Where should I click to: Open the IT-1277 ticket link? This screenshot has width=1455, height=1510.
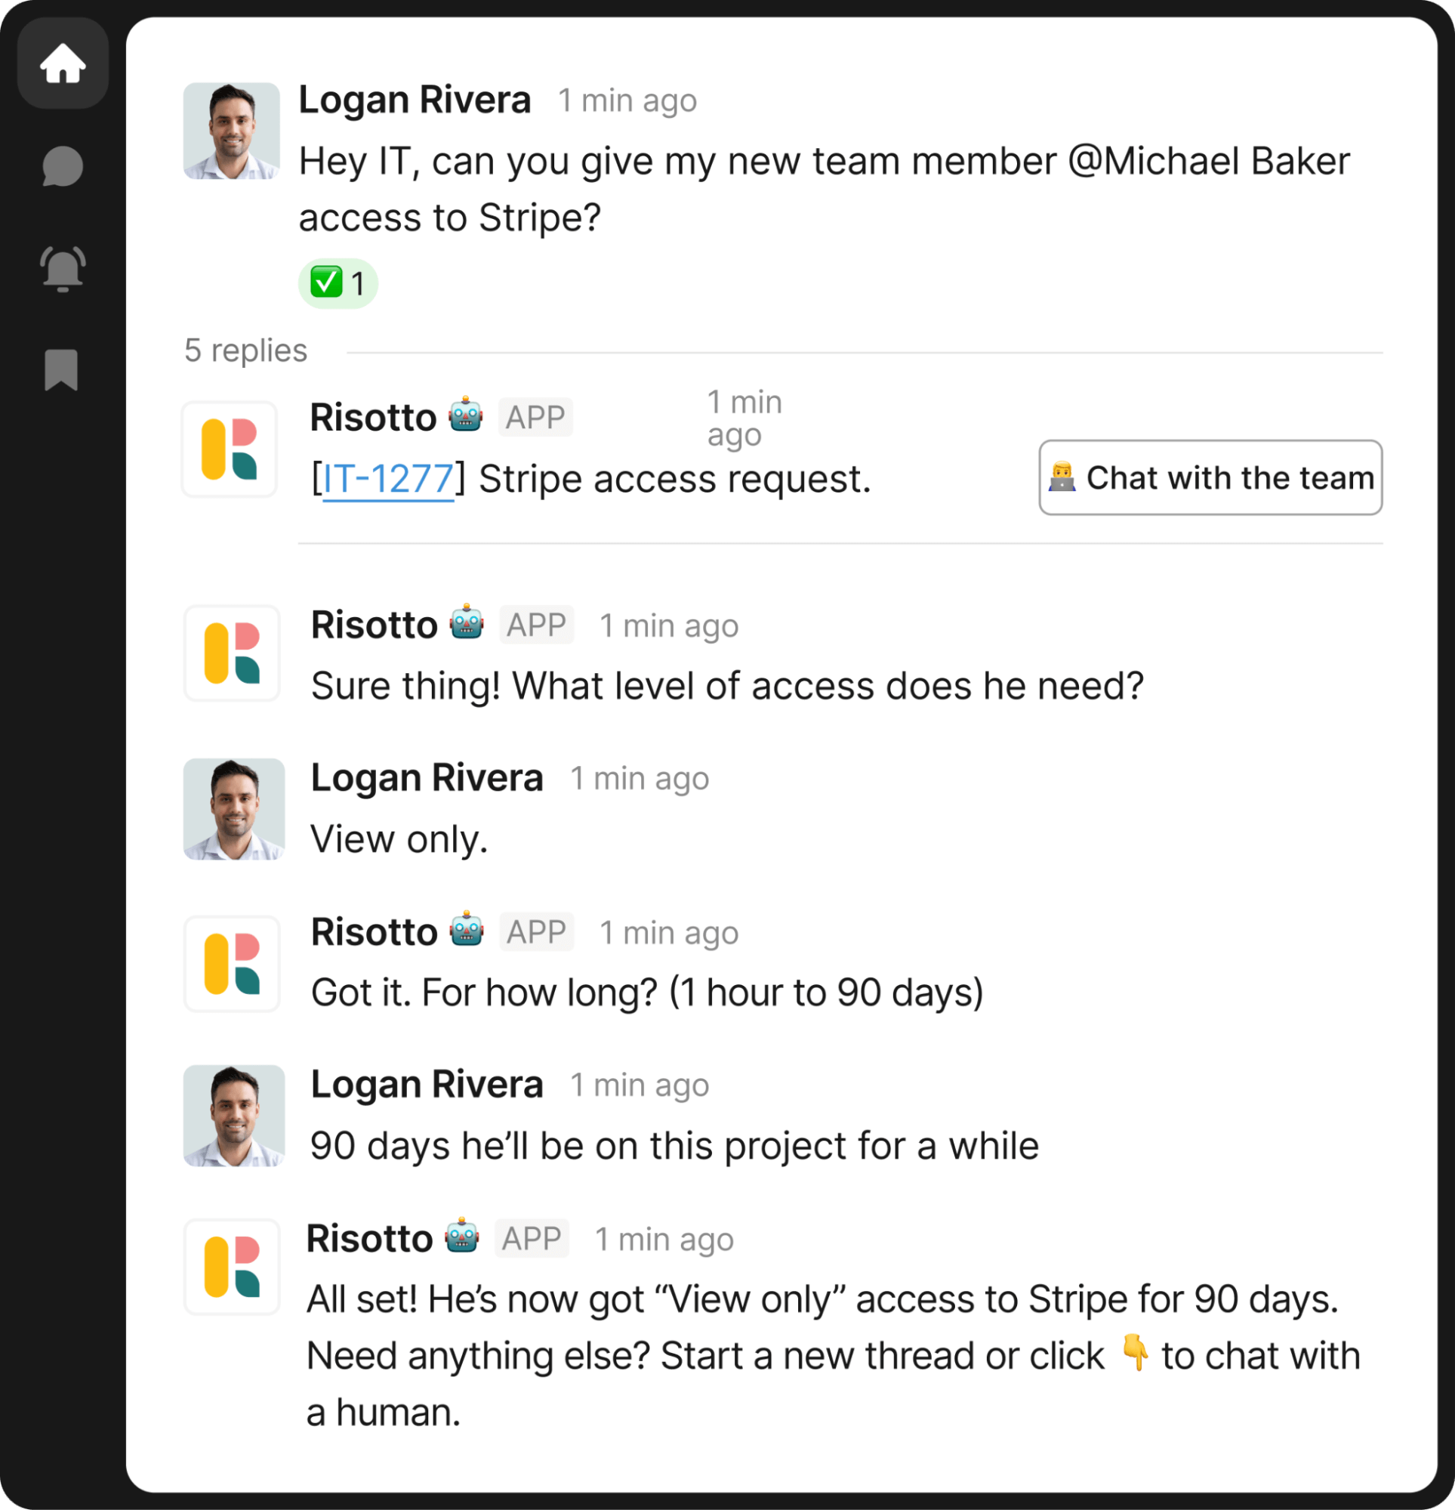pyautogui.click(x=388, y=479)
